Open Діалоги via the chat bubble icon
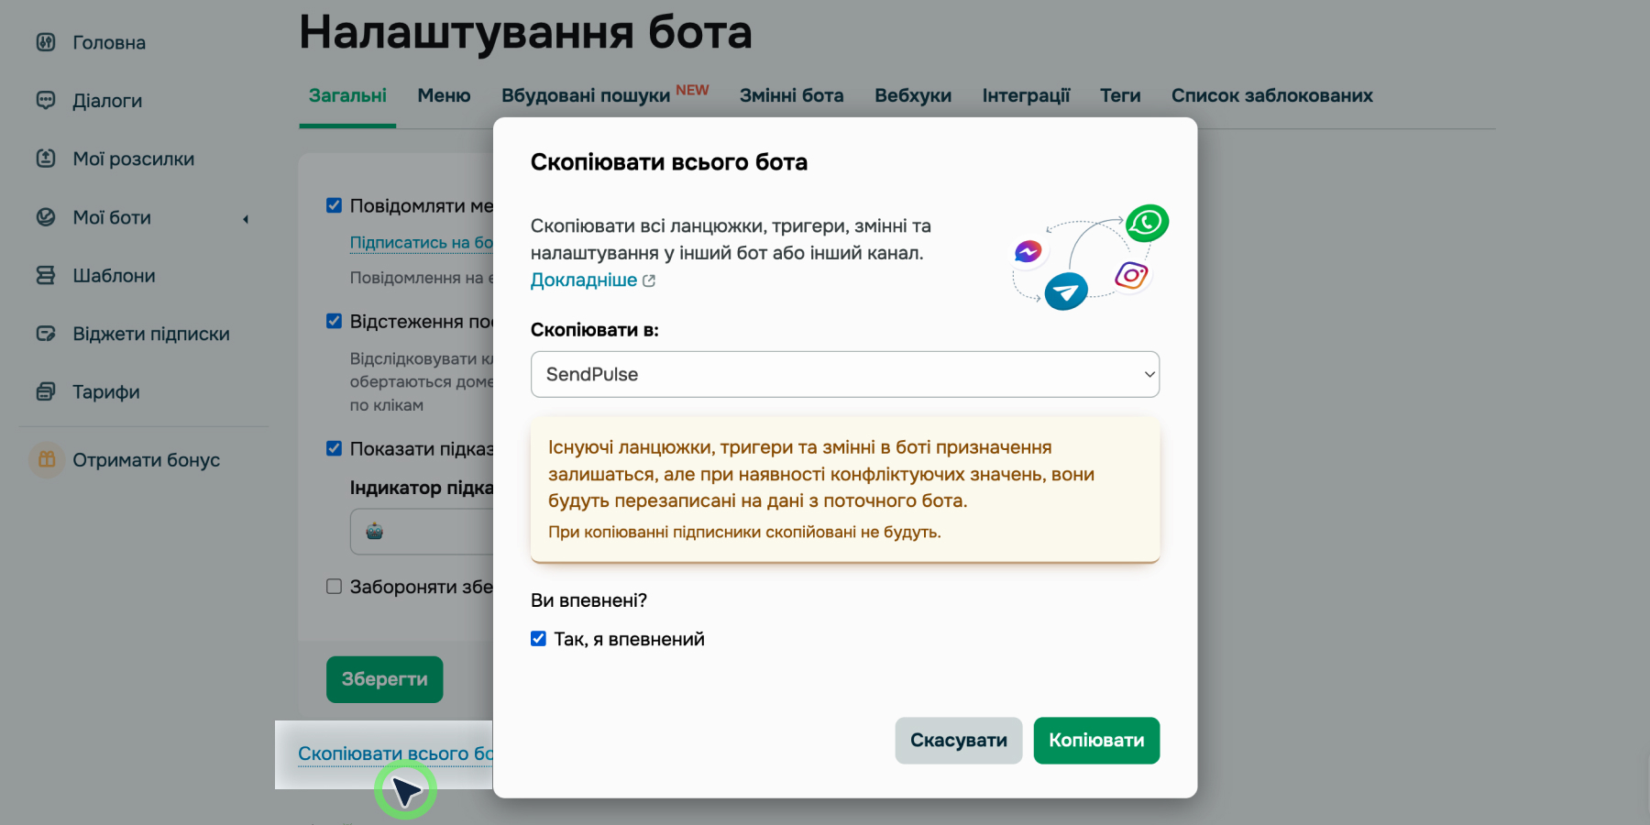Screen dimensions: 1650x825 pos(45,100)
